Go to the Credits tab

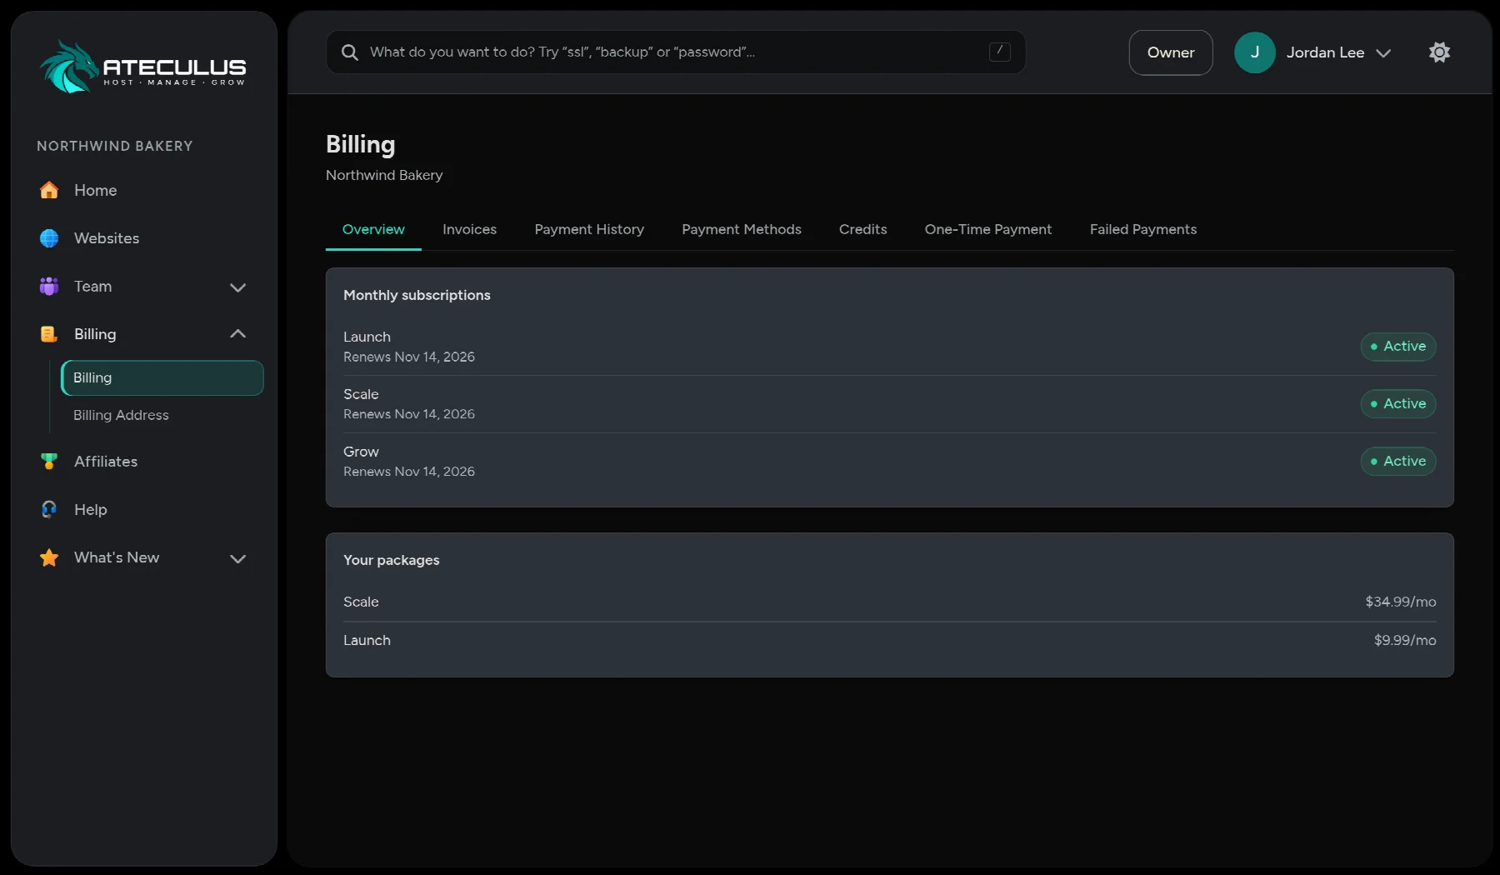point(862,229)
